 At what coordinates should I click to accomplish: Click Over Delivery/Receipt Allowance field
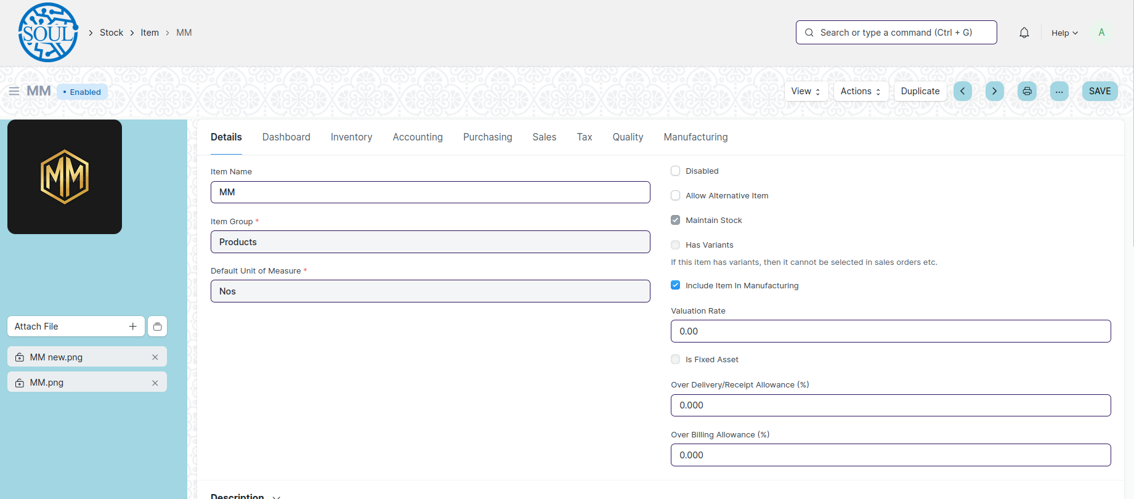tap(891, 405)
